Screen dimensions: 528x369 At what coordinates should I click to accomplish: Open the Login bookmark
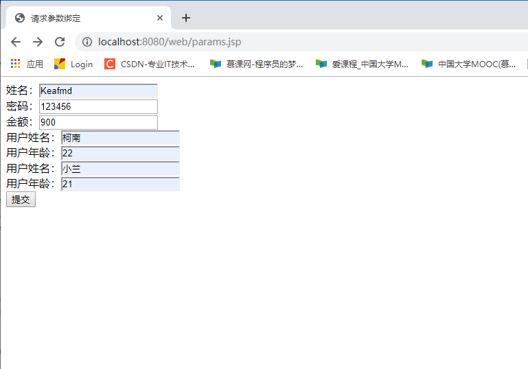click(73, 64)
